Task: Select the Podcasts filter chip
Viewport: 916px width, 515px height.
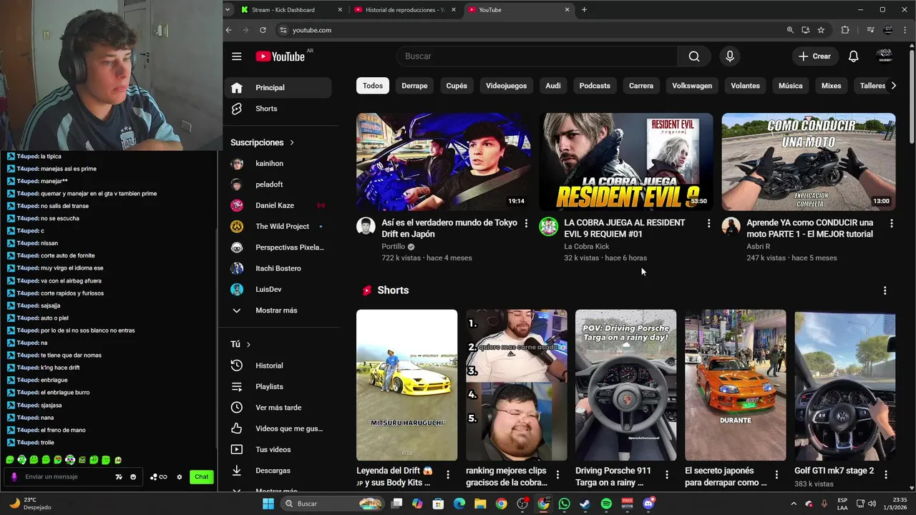Action: pyautogui.click(x=595, y=86)
